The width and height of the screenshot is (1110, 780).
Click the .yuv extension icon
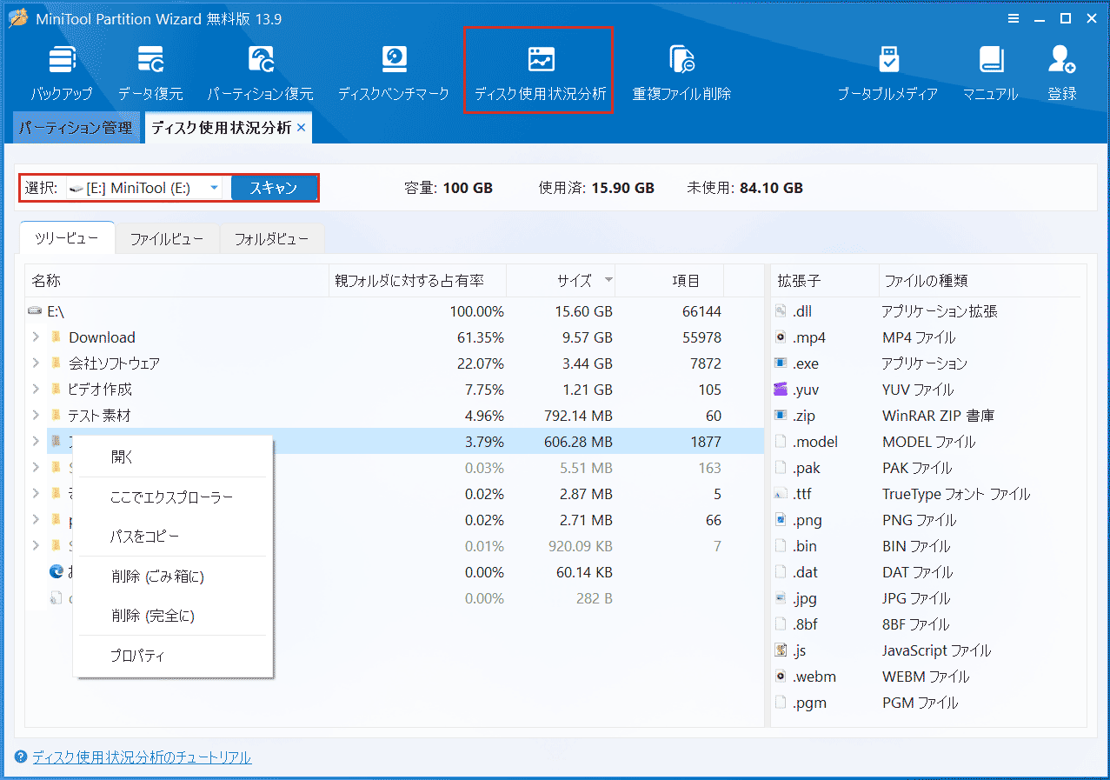point(780,390)
